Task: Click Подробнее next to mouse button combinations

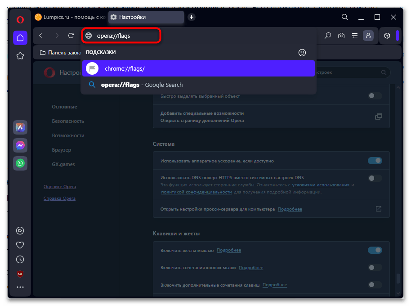Action: [x=251, y=268]
